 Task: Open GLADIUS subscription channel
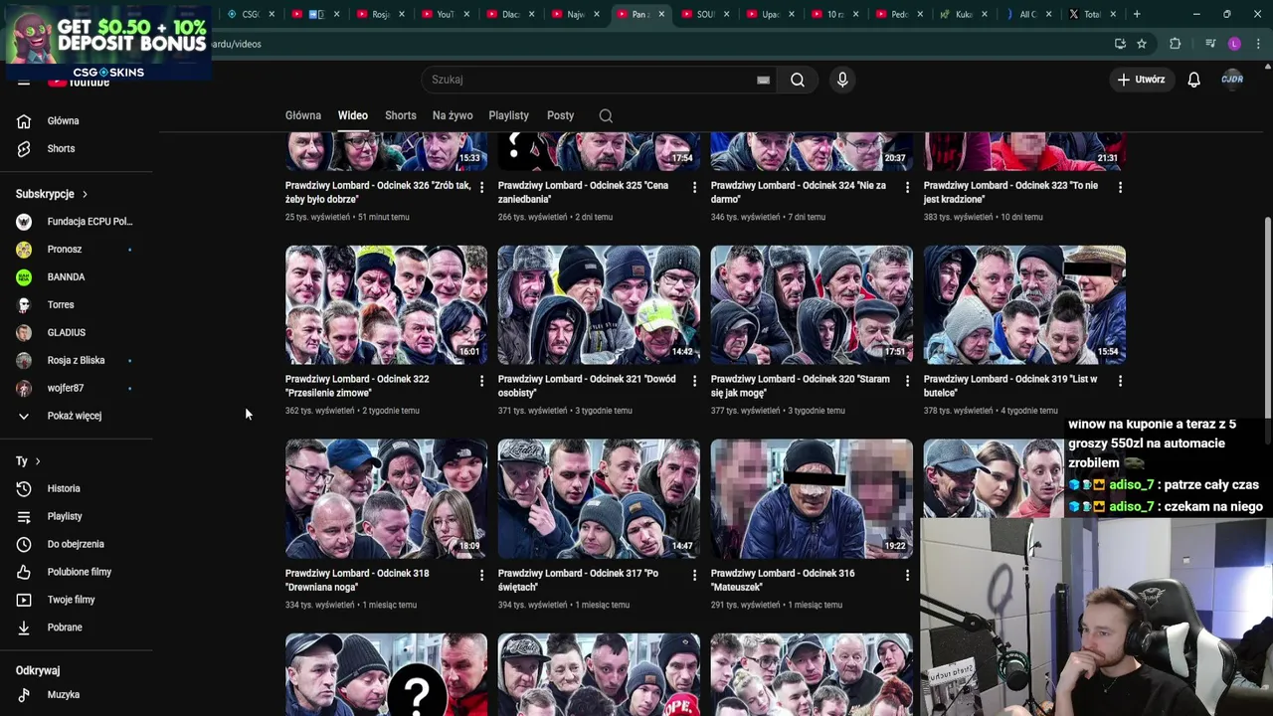(67, 333)
